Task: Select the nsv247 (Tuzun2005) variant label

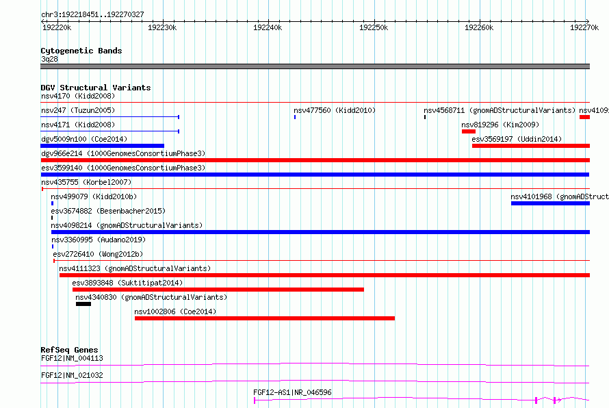Action: 78,110
